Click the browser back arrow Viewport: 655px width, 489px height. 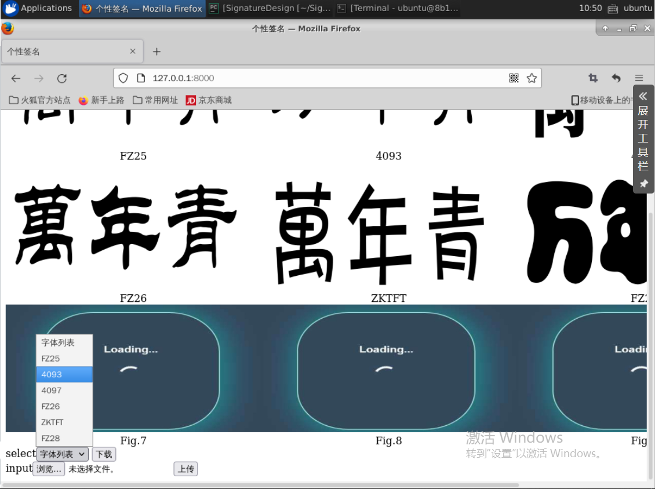click(x=16, y=78)
